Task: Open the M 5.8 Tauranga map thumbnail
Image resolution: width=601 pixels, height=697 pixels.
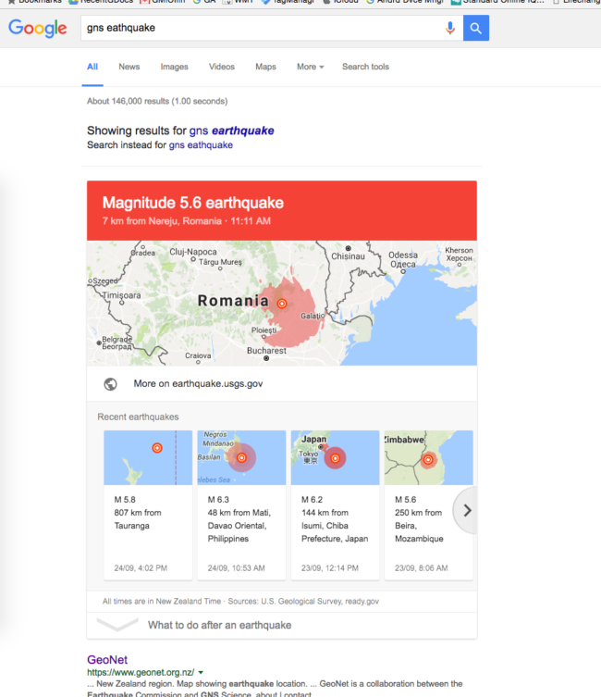Action: [x=148, y=457]
